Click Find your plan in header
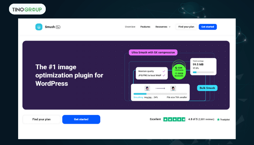The width and height of the screenshot is (254, 145). (x=187, y=27)
